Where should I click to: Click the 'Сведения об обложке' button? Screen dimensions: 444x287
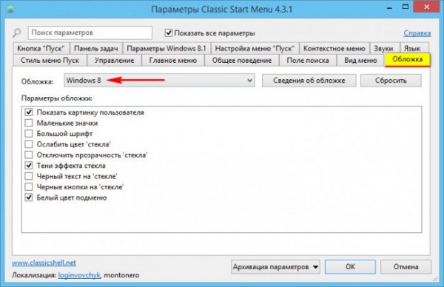click(309, 81)
